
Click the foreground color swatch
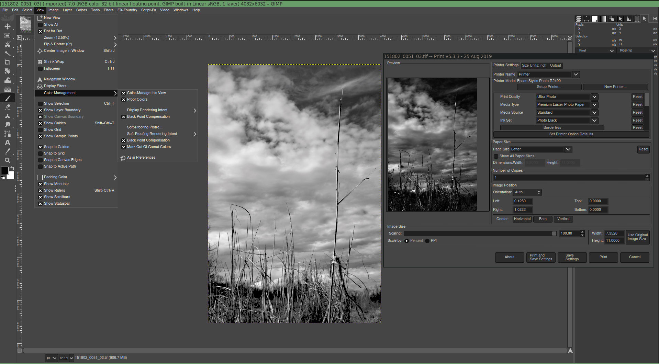point(5,170)
